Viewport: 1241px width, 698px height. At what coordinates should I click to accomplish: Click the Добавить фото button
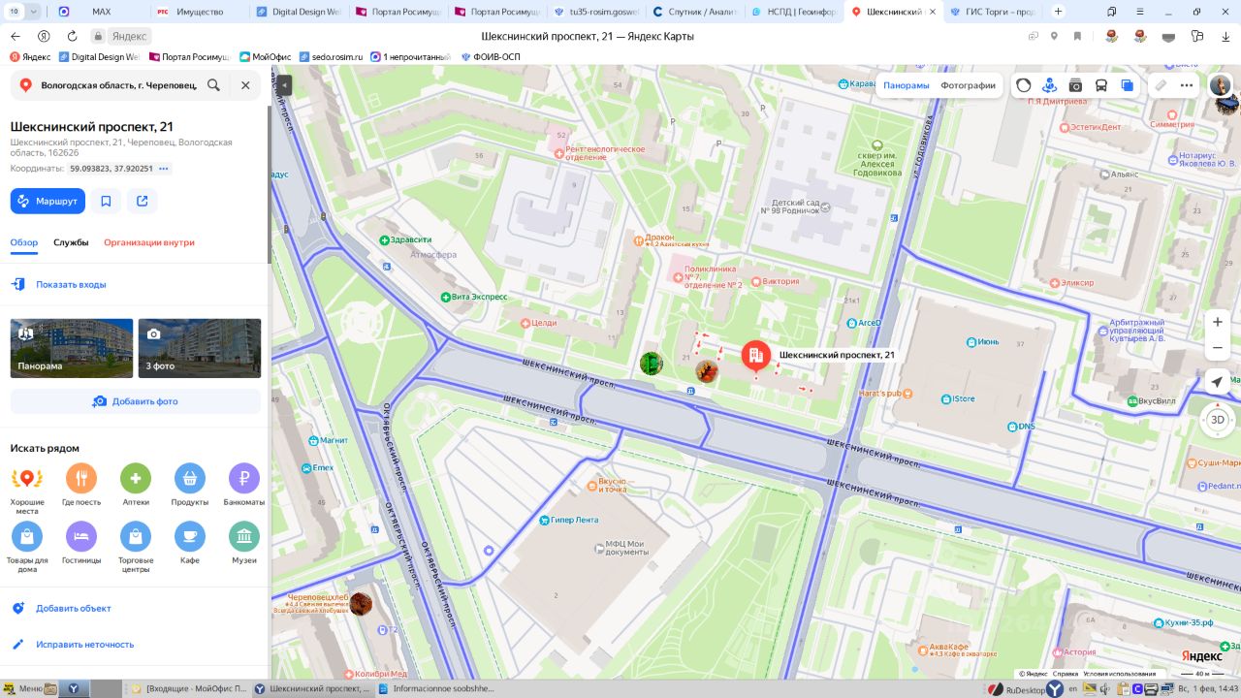point(136,401)
